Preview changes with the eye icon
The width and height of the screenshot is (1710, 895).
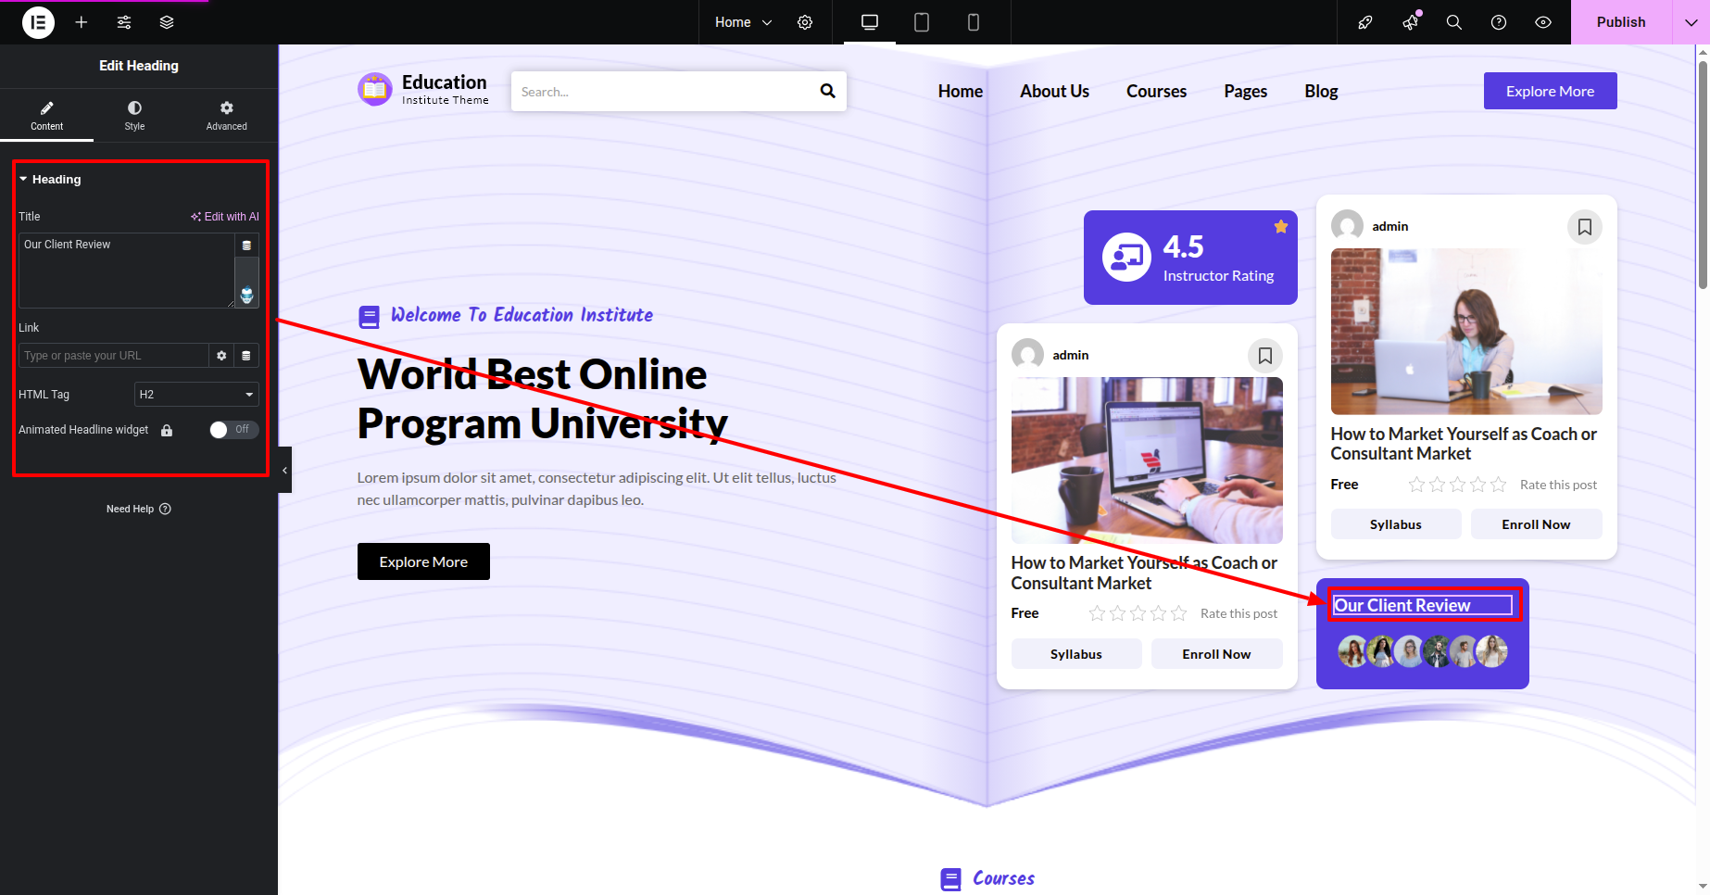pyautogui.click(x=1543, y=22)
